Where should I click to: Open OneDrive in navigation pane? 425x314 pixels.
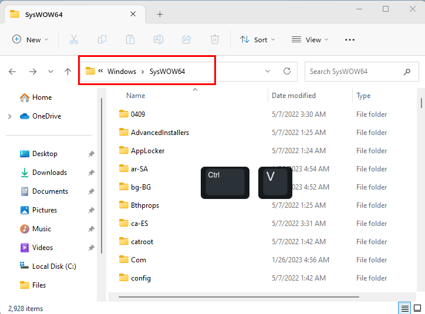(46, 116)
